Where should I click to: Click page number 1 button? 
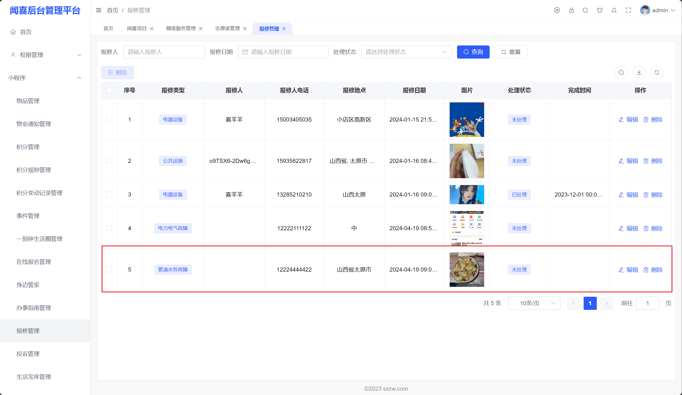coord(590,303)
